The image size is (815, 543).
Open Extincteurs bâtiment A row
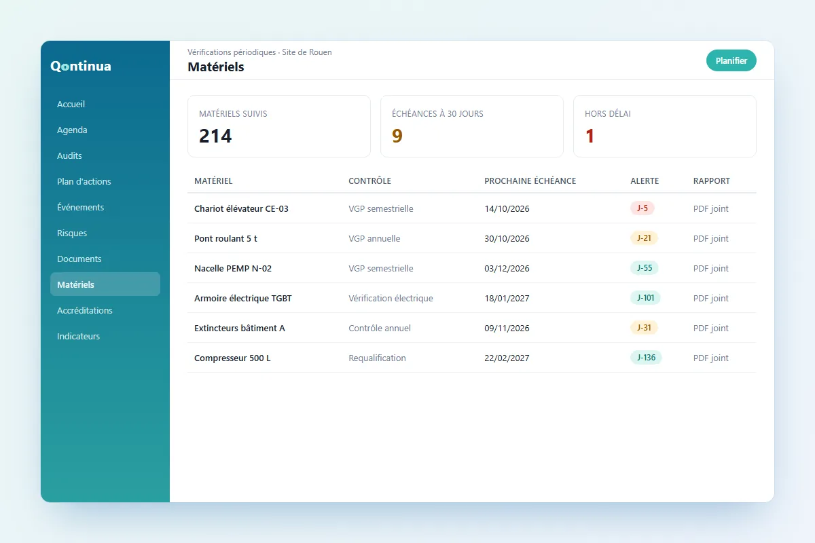(472, 328)
